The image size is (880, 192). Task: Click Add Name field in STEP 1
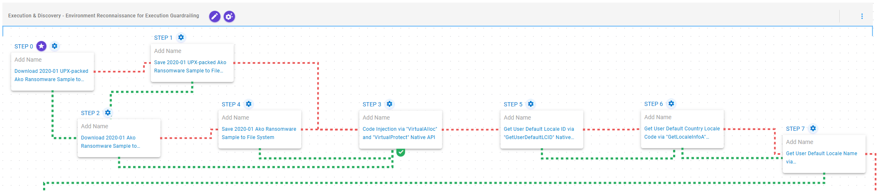pyautogui.click(x=168, y=51)
